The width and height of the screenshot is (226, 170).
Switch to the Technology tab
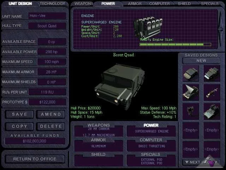[52, 4]
